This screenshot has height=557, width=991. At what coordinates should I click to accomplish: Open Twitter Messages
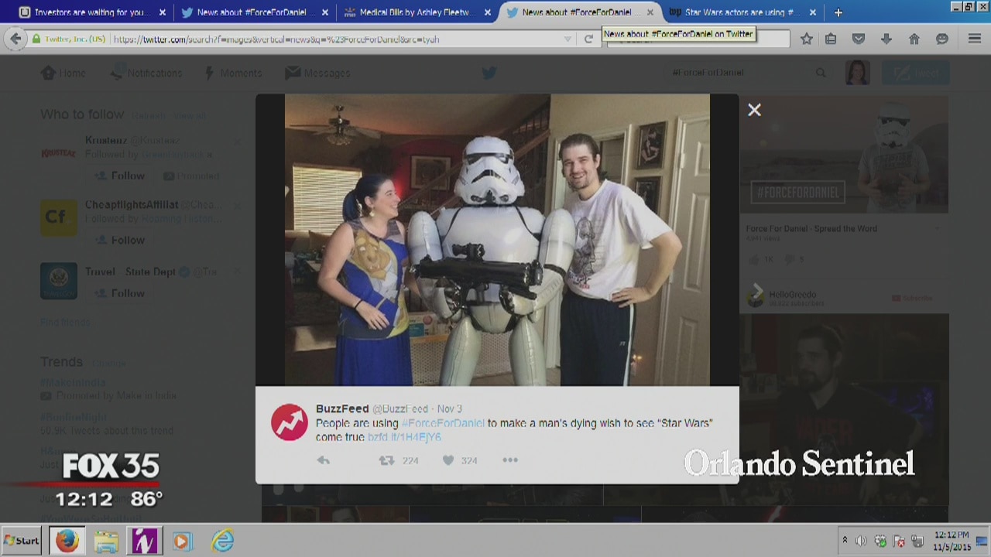[x=318, y=73]
